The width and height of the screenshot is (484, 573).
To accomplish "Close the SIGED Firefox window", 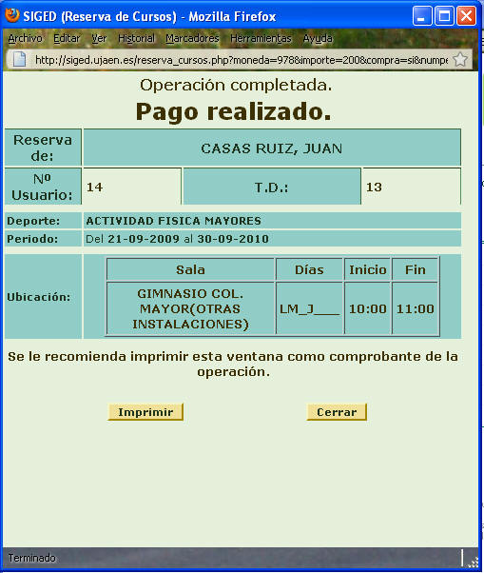I will [x=466, y=16].
